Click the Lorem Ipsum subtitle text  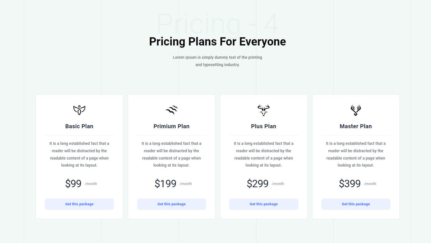pyautogui.click(x=217, y=61)
